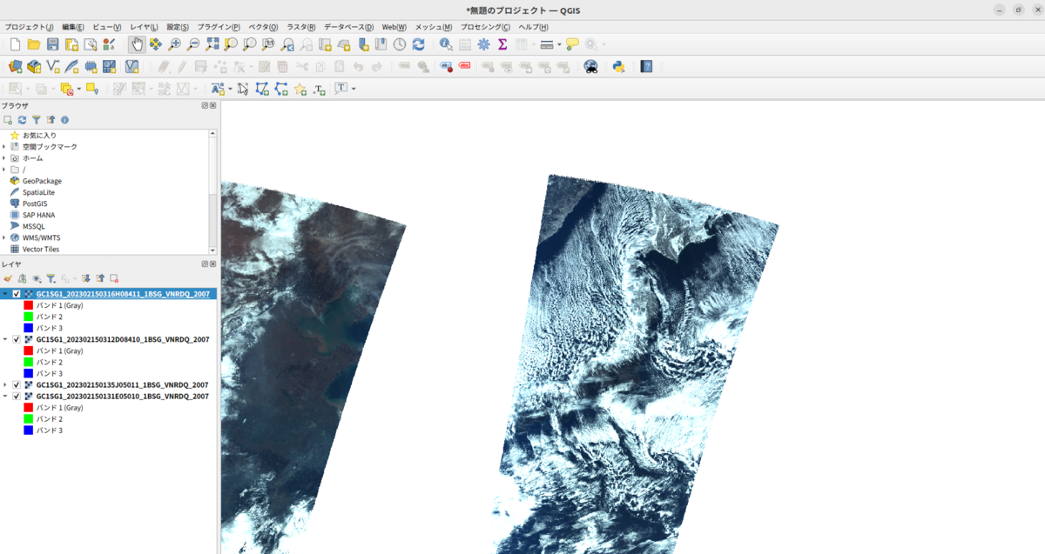The image size is (1045, 554).
Task: Open the プラグイン(P) menu
Action: tap(219, 27)
